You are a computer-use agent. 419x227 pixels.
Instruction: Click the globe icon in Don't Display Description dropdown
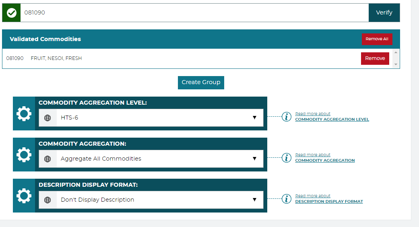tap(47, 200)
